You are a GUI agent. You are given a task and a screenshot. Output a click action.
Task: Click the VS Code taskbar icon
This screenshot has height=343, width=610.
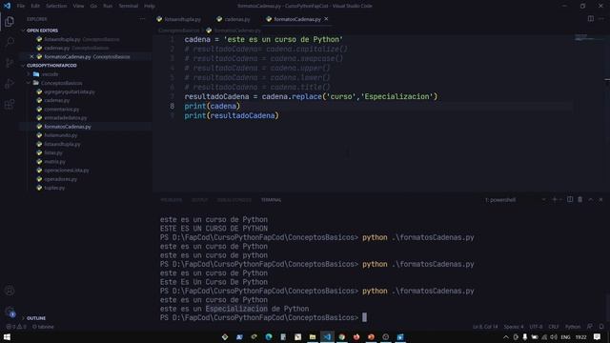coord(327,336)
